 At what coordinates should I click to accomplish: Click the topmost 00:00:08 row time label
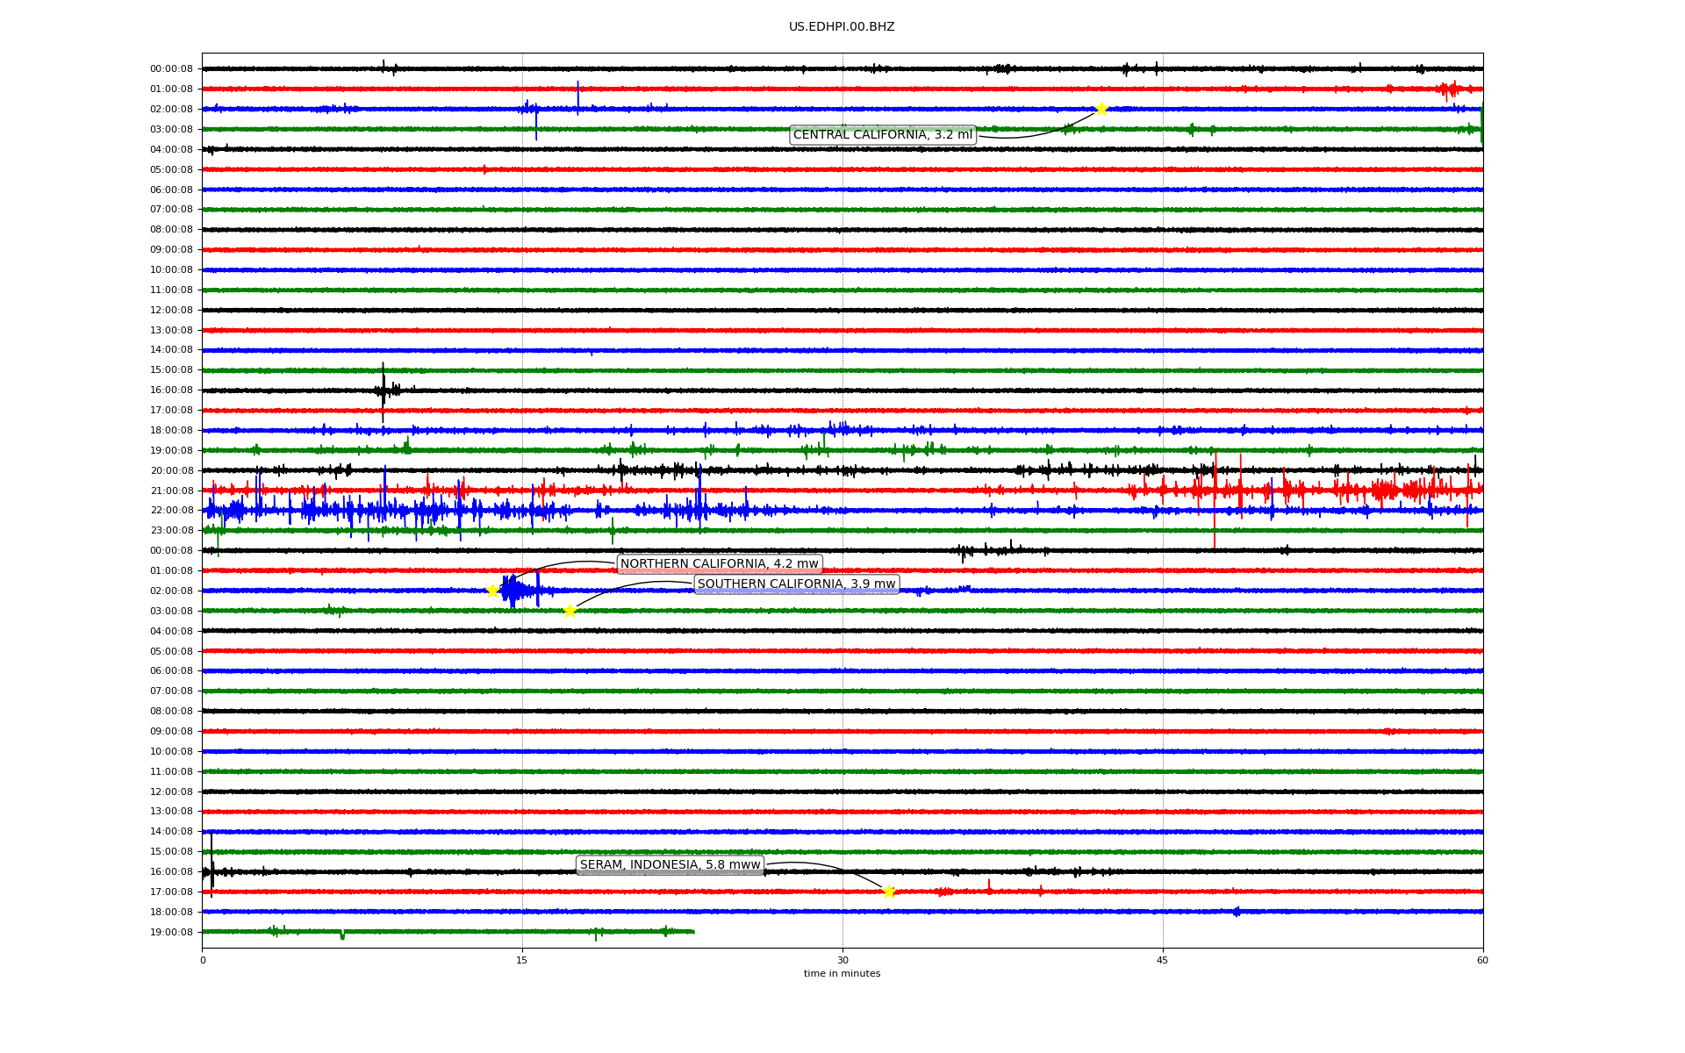[171, 69]
